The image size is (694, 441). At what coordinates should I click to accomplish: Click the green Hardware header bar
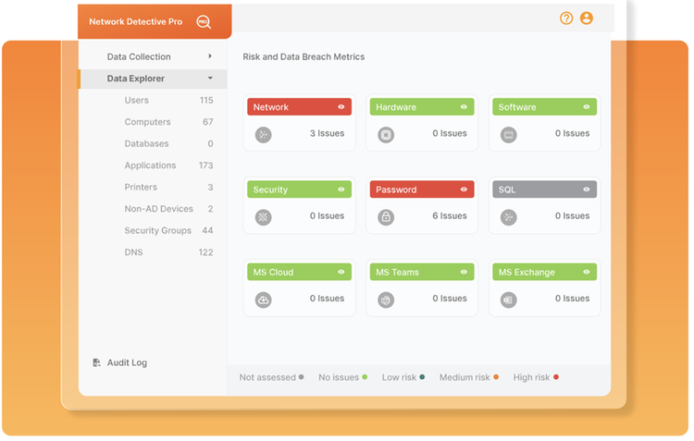click(x=422, y=106)
